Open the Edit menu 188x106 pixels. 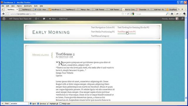8,6
